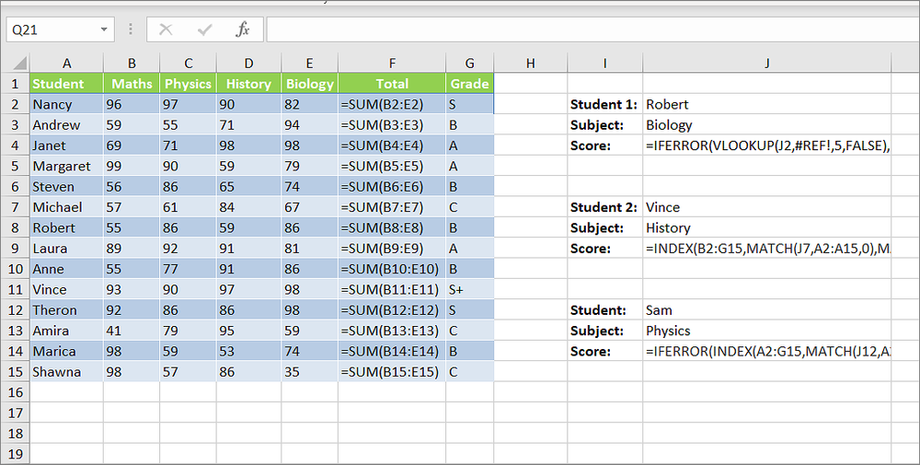Click the Subject: label in row 8
920x465 pixels.
point(605,227)
